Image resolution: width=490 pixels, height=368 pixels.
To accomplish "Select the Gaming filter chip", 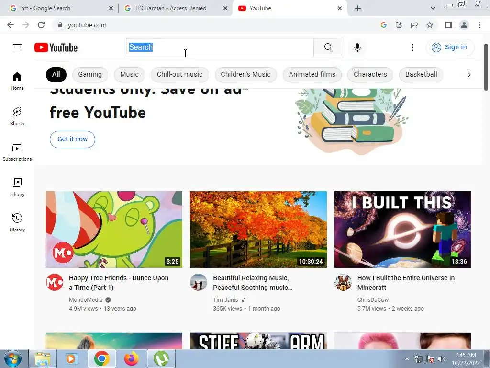I will point(90,74).
